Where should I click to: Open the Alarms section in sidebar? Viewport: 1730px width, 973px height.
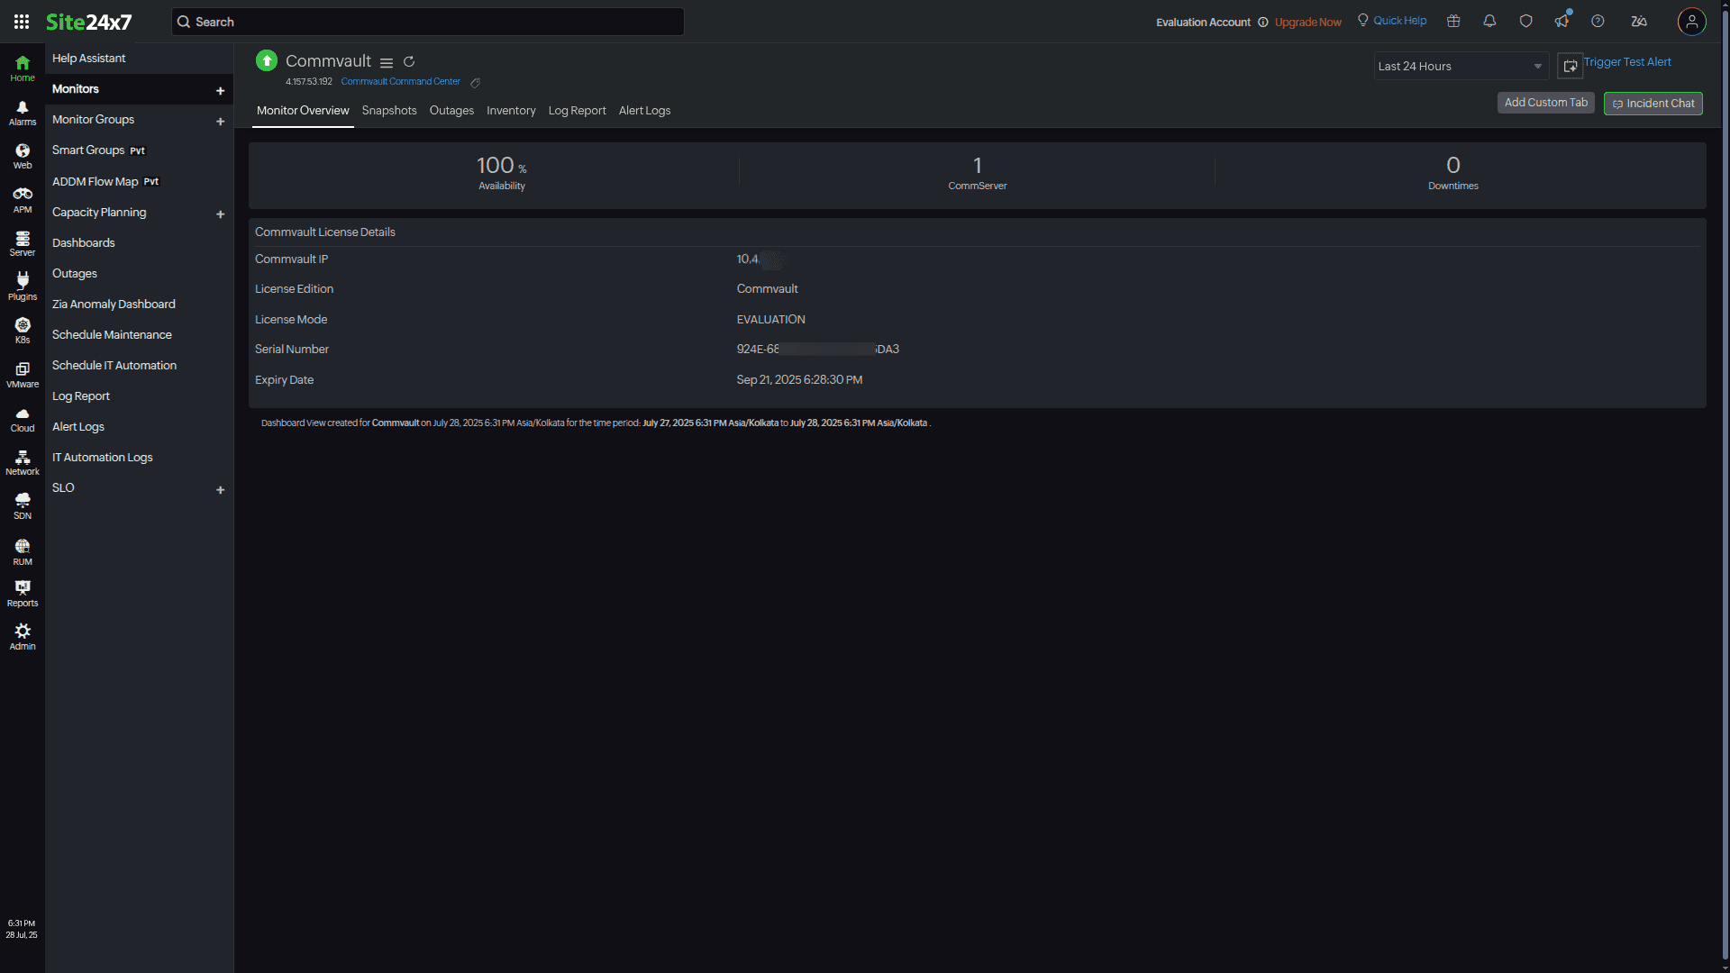(x=22, y=111)
